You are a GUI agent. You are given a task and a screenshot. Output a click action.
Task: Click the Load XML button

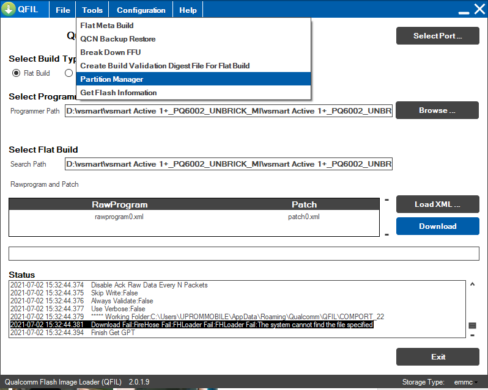437,204
